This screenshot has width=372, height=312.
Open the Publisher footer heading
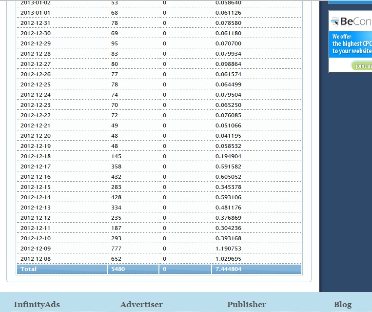click(x=247, y=304)
